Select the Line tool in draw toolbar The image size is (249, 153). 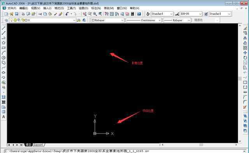[4, 28]
